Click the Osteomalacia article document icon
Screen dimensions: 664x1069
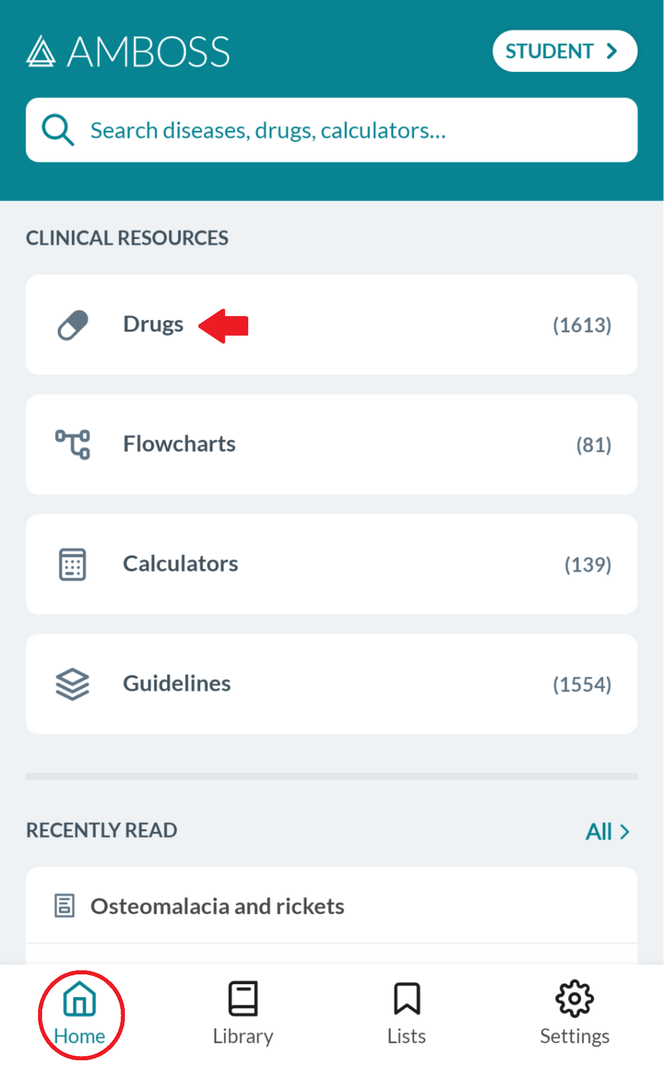(65, 906)
